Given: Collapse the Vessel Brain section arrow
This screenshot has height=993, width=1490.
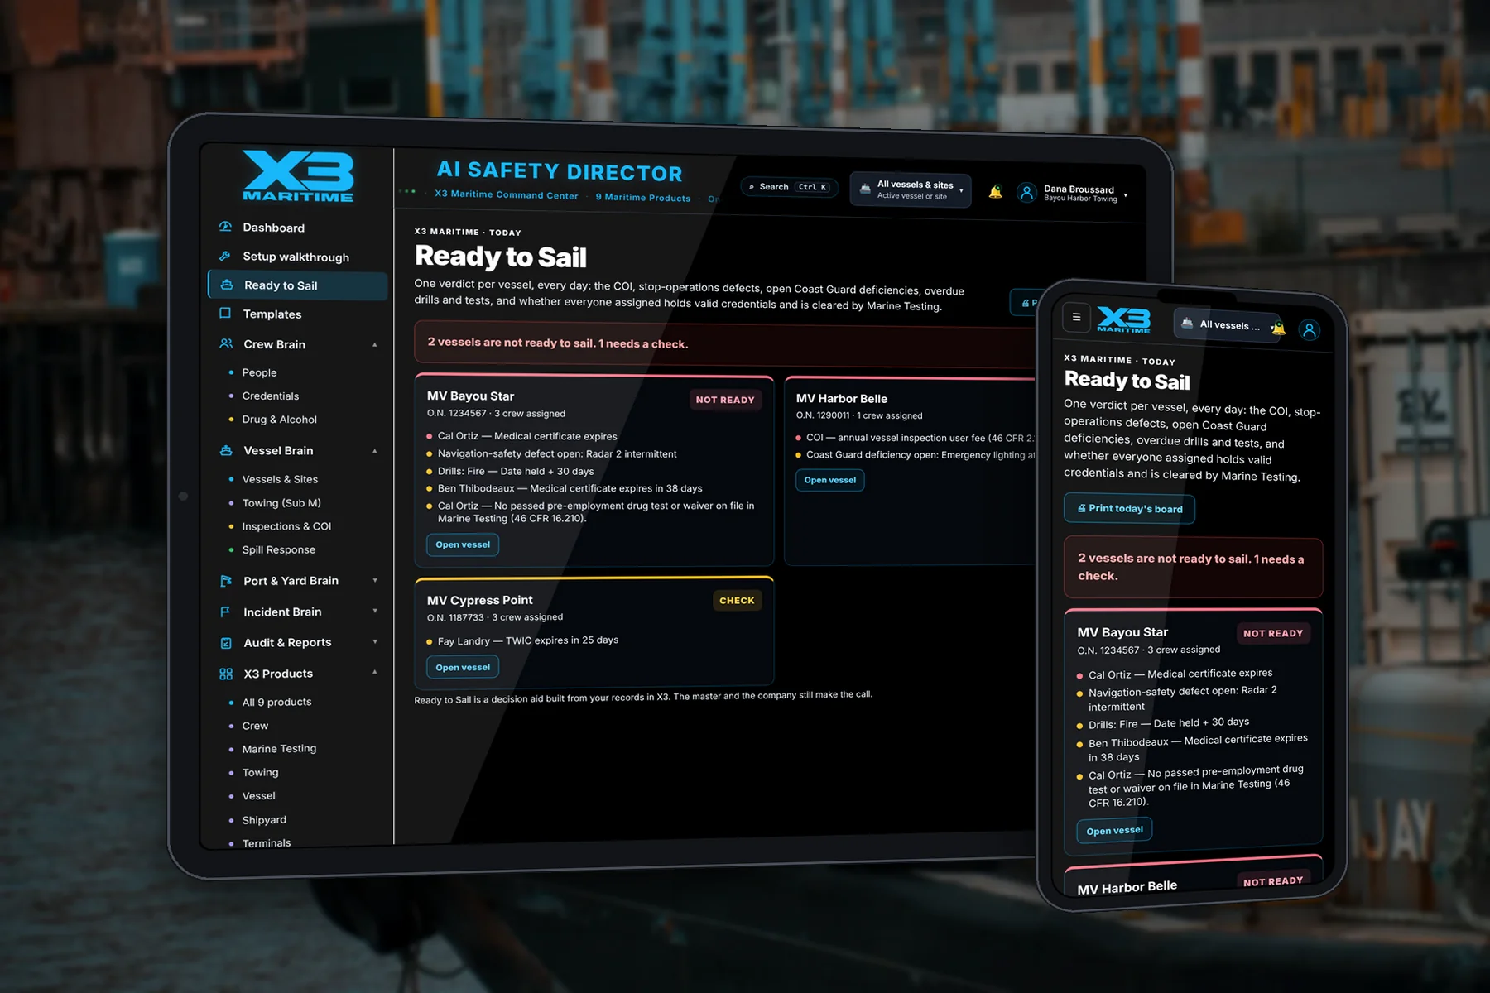Looking at the screenshot, I should click(x=375, y=451).
